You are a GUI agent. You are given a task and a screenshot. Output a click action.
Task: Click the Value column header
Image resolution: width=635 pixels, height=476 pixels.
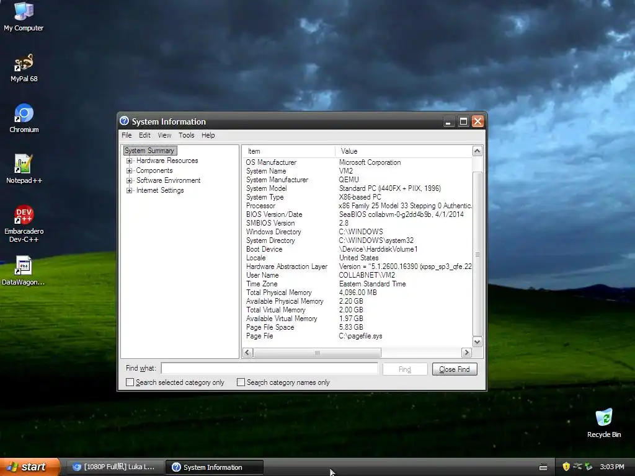pyautogui.click(x=404, y=151)
